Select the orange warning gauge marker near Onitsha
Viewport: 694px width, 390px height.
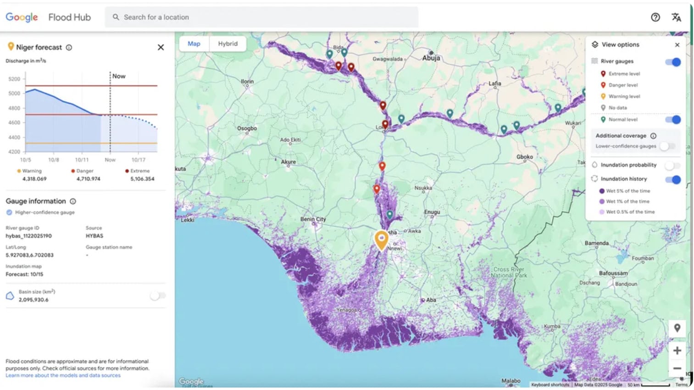click(x=381, y=240)
